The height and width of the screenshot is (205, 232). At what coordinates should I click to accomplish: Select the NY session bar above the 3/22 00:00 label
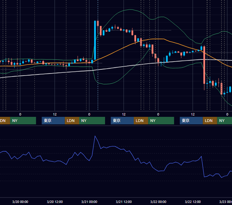[x=161, y=121]
